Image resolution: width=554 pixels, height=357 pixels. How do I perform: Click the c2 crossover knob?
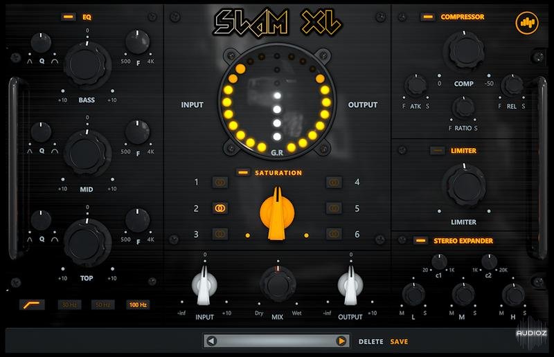pyautogui.click(x=490, y=262)
